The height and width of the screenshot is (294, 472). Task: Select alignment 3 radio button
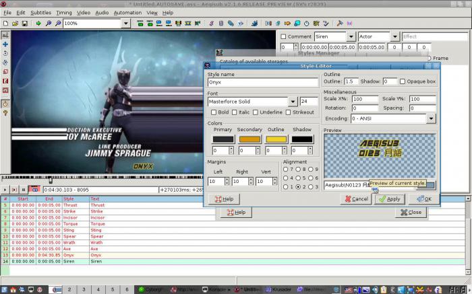311,187
